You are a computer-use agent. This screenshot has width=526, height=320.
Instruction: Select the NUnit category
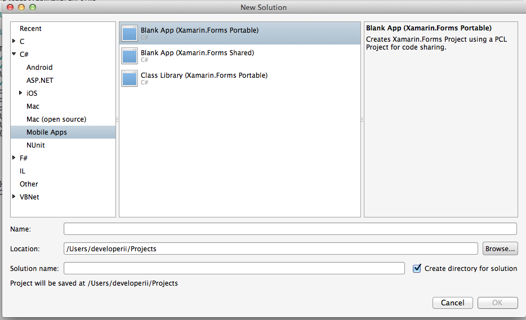(x=35, y=145)
